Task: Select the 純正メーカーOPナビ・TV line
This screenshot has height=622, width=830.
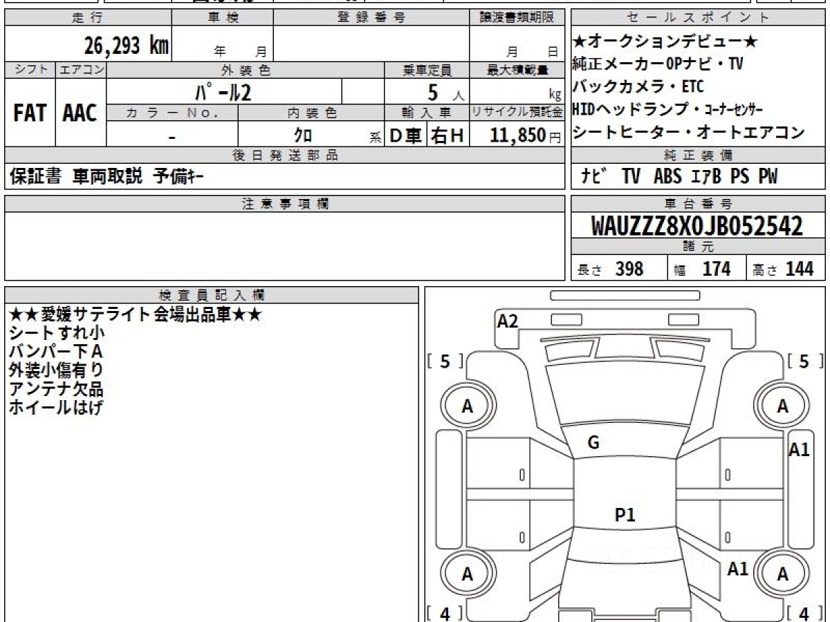Action: click(658, 64)
